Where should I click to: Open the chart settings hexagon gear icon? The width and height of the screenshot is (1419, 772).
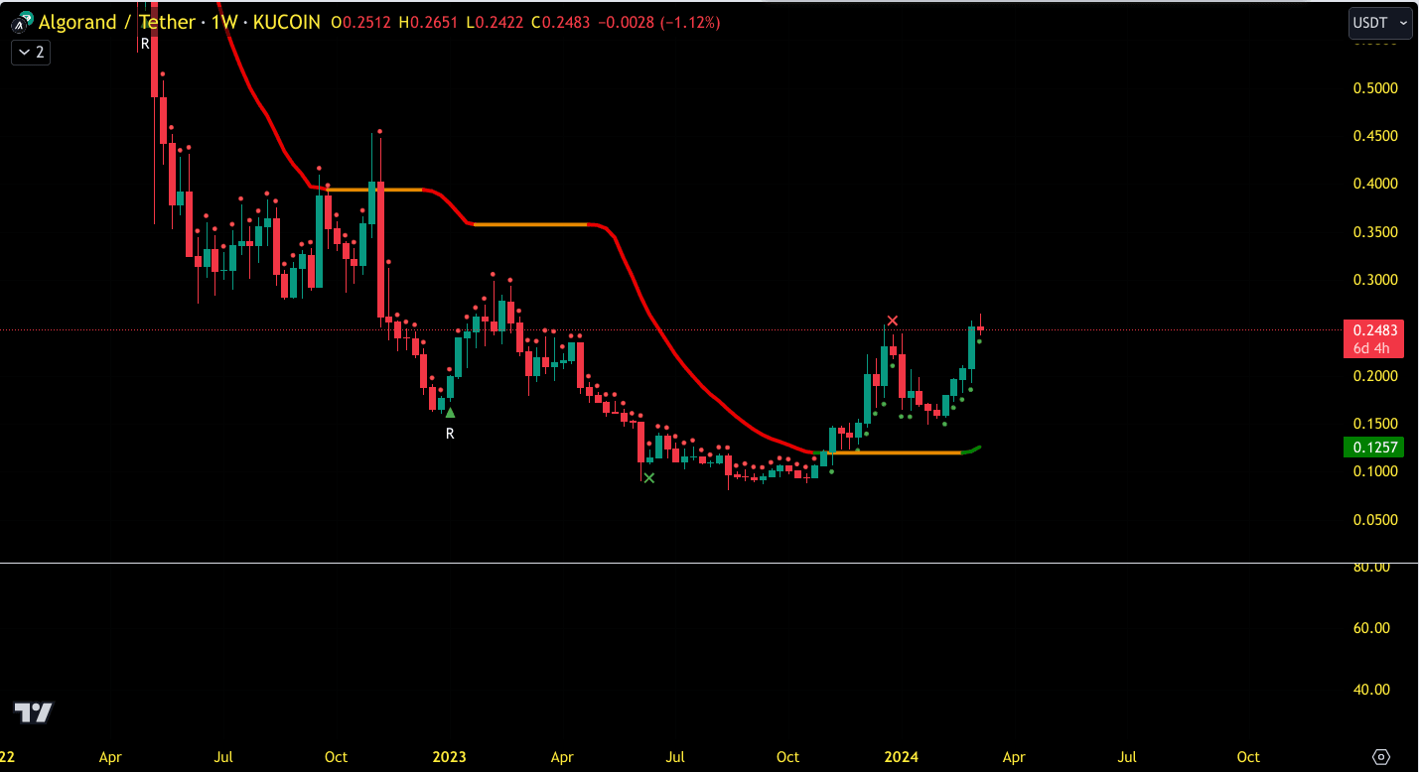pyautogui.click(x=1382, y=756)
